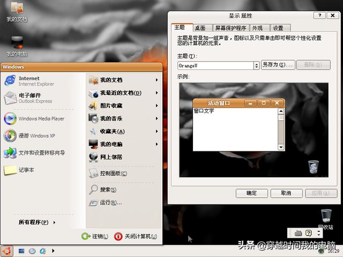The image size is (343, 257).
Task: Open Files and Settings Transfer Wizard
Action: click(x=34, y=153)
